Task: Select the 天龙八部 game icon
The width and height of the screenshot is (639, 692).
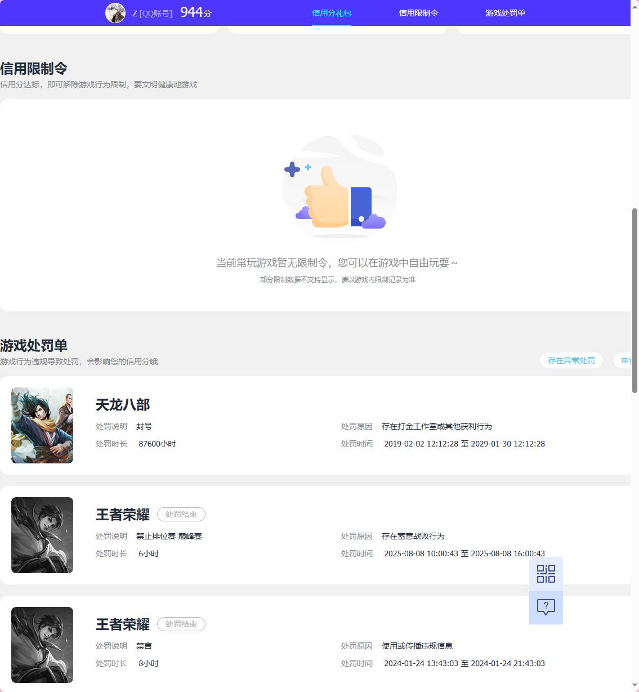Action: (x=42, y=425)
